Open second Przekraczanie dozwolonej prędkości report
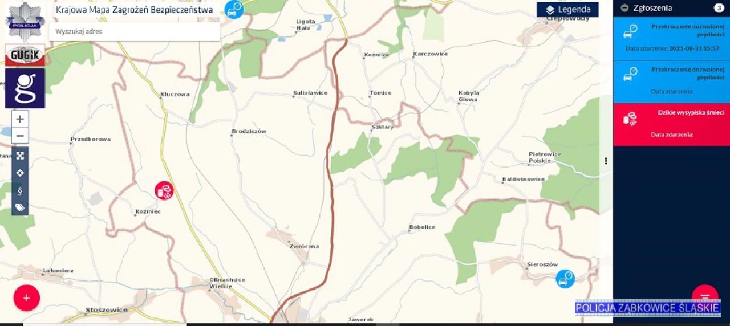This screenshot has height=326, width=730. [672, 81]
